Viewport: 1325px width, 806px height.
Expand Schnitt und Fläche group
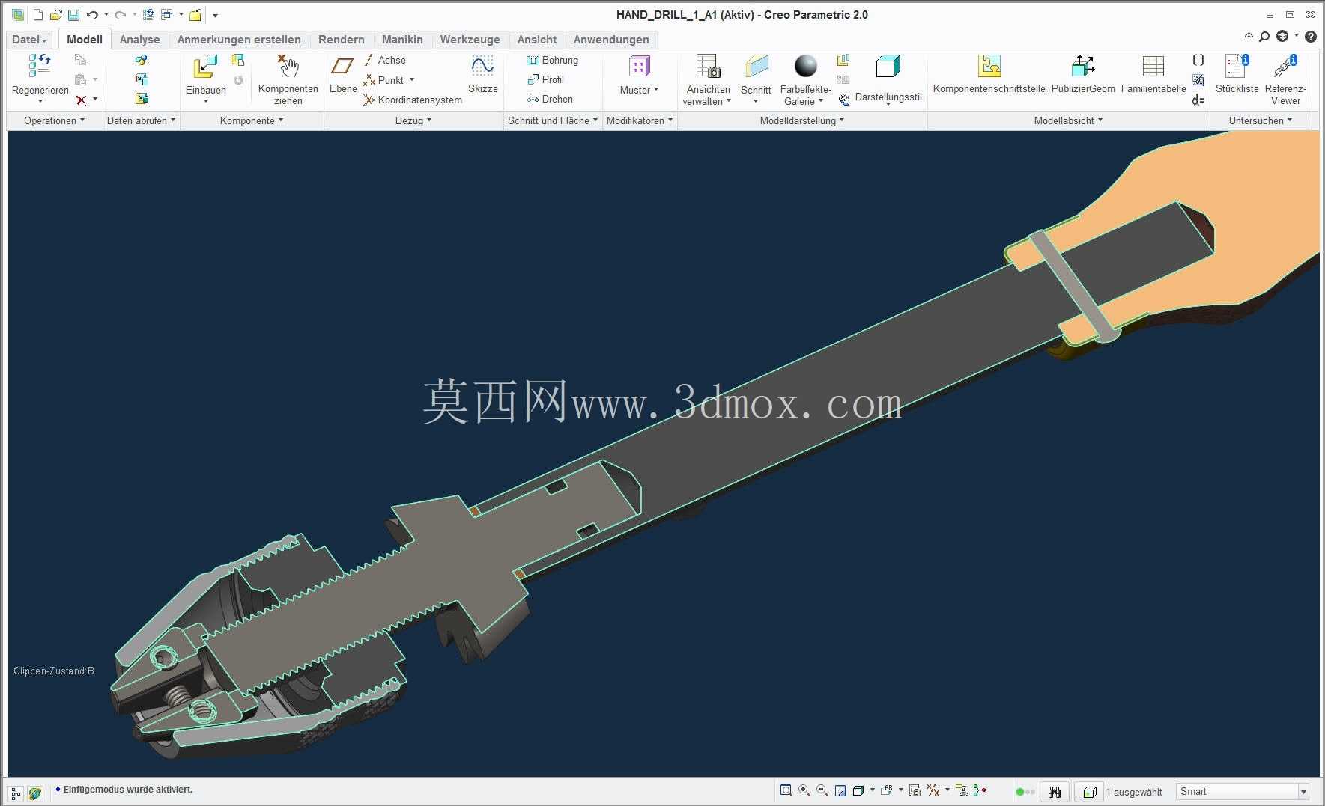pos(553,120)
